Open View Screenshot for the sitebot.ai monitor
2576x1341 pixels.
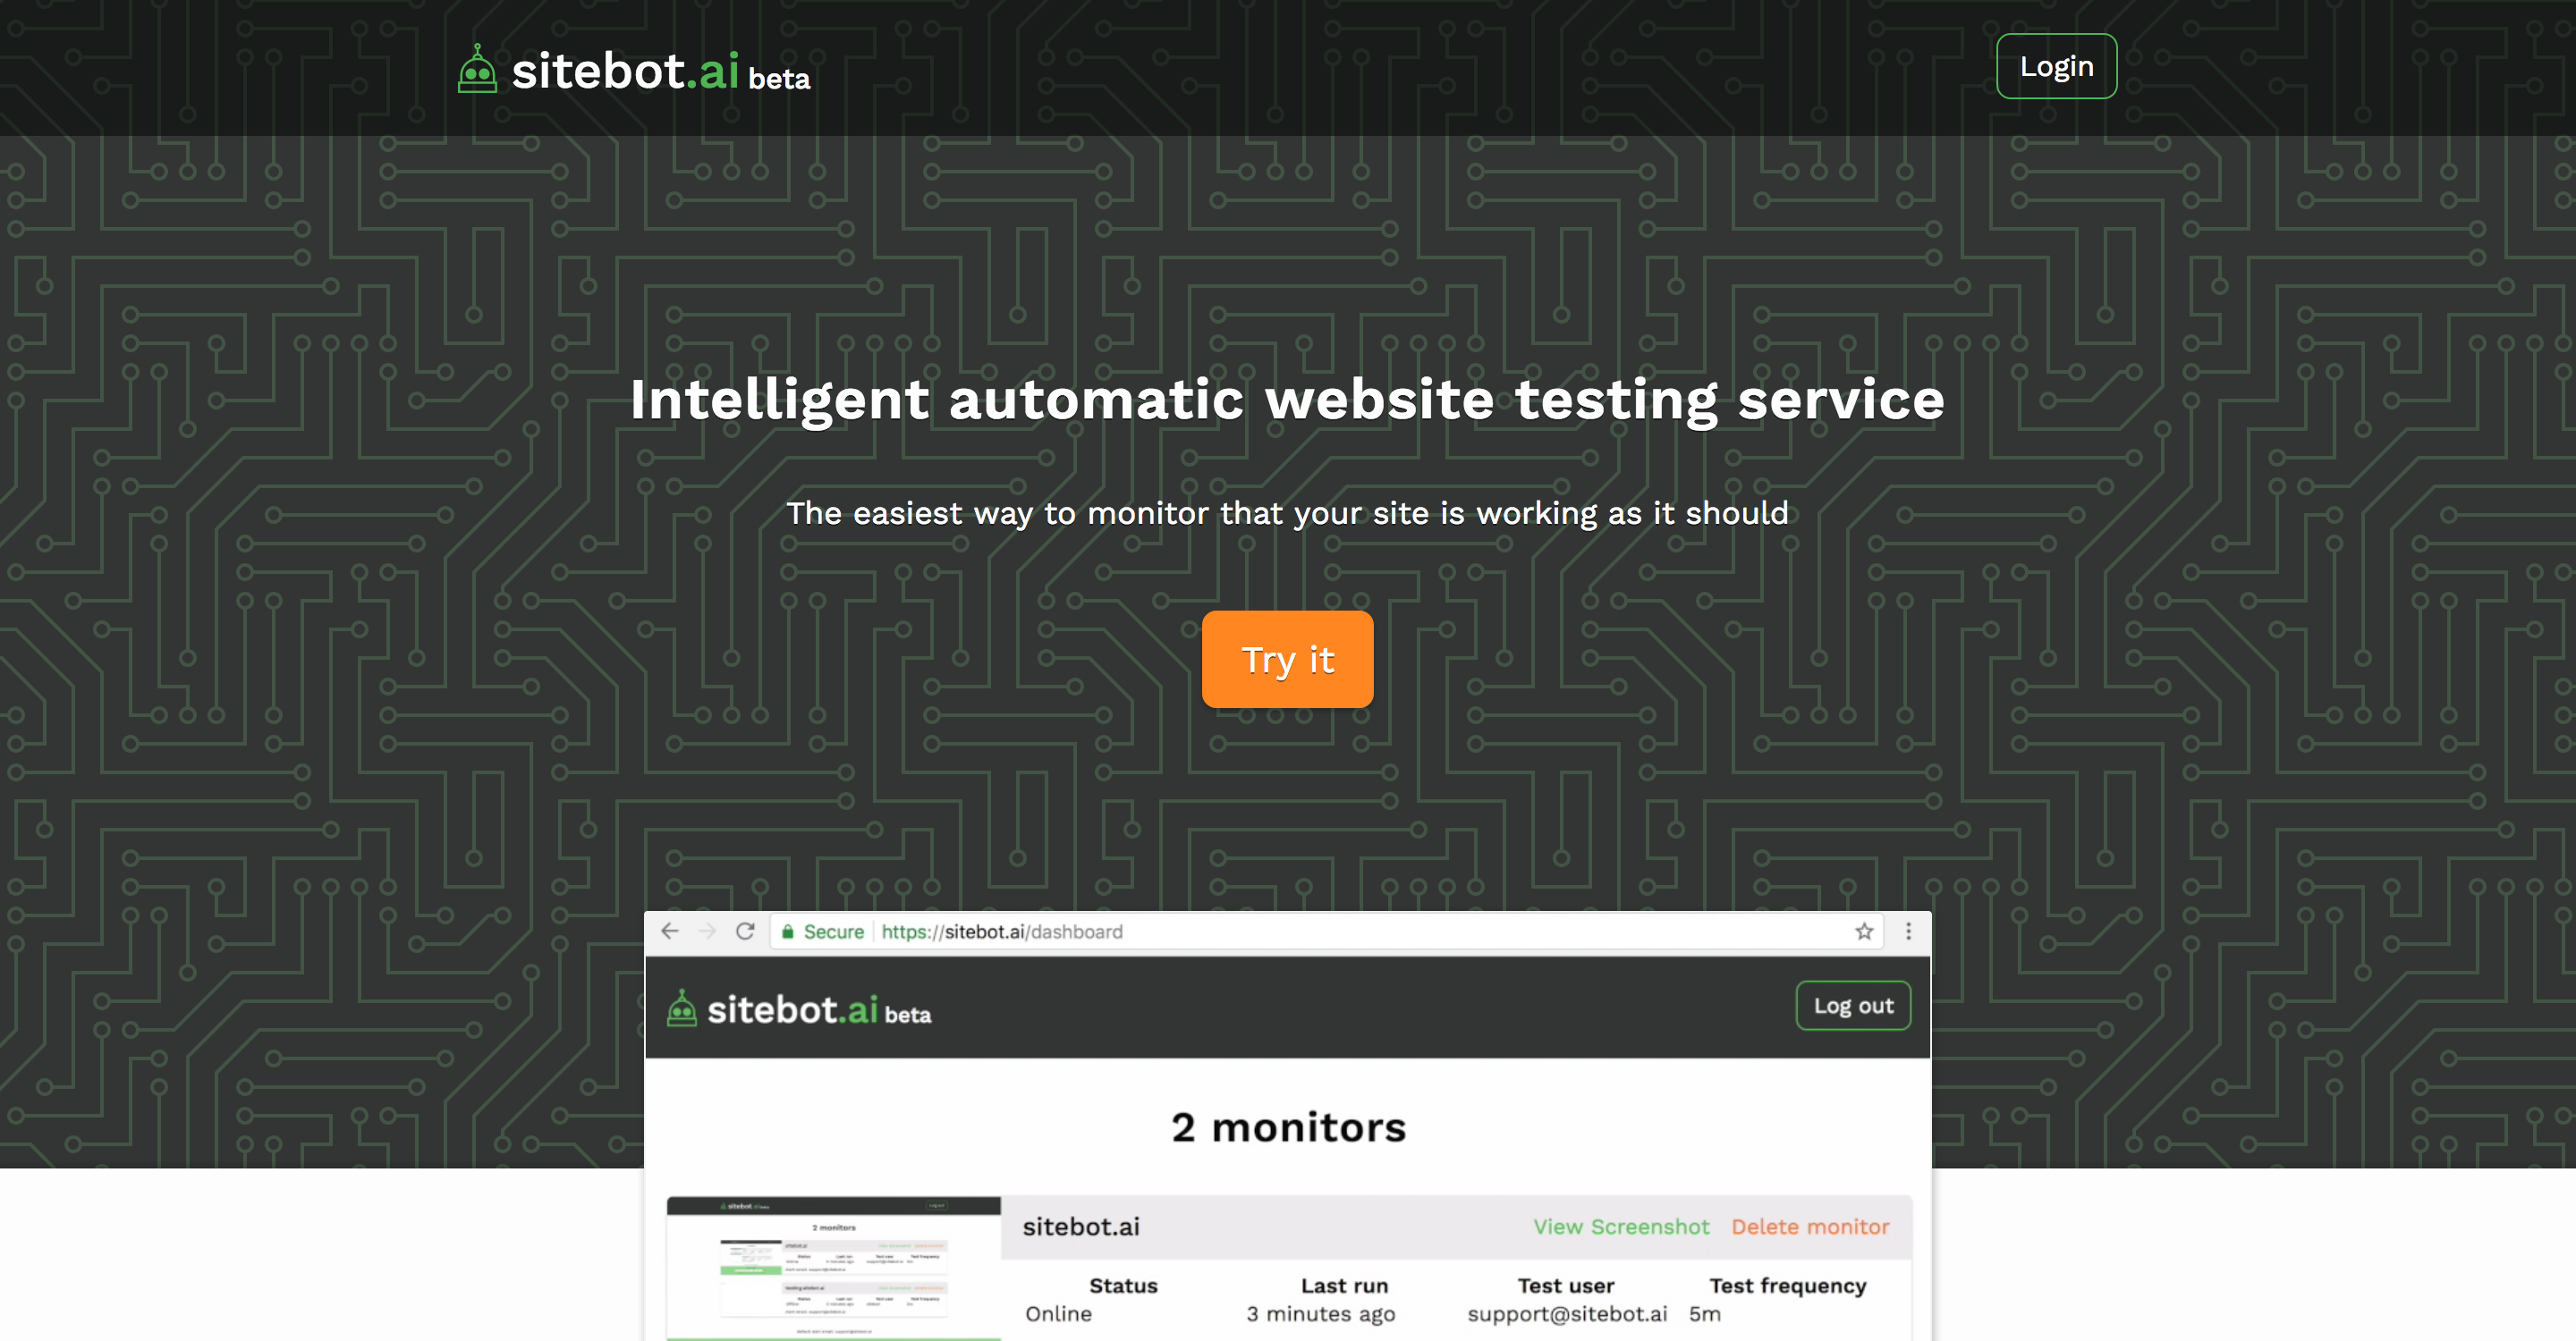1620,1226
